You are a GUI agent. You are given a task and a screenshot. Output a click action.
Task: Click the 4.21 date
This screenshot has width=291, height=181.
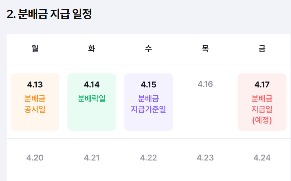point(92,158)
